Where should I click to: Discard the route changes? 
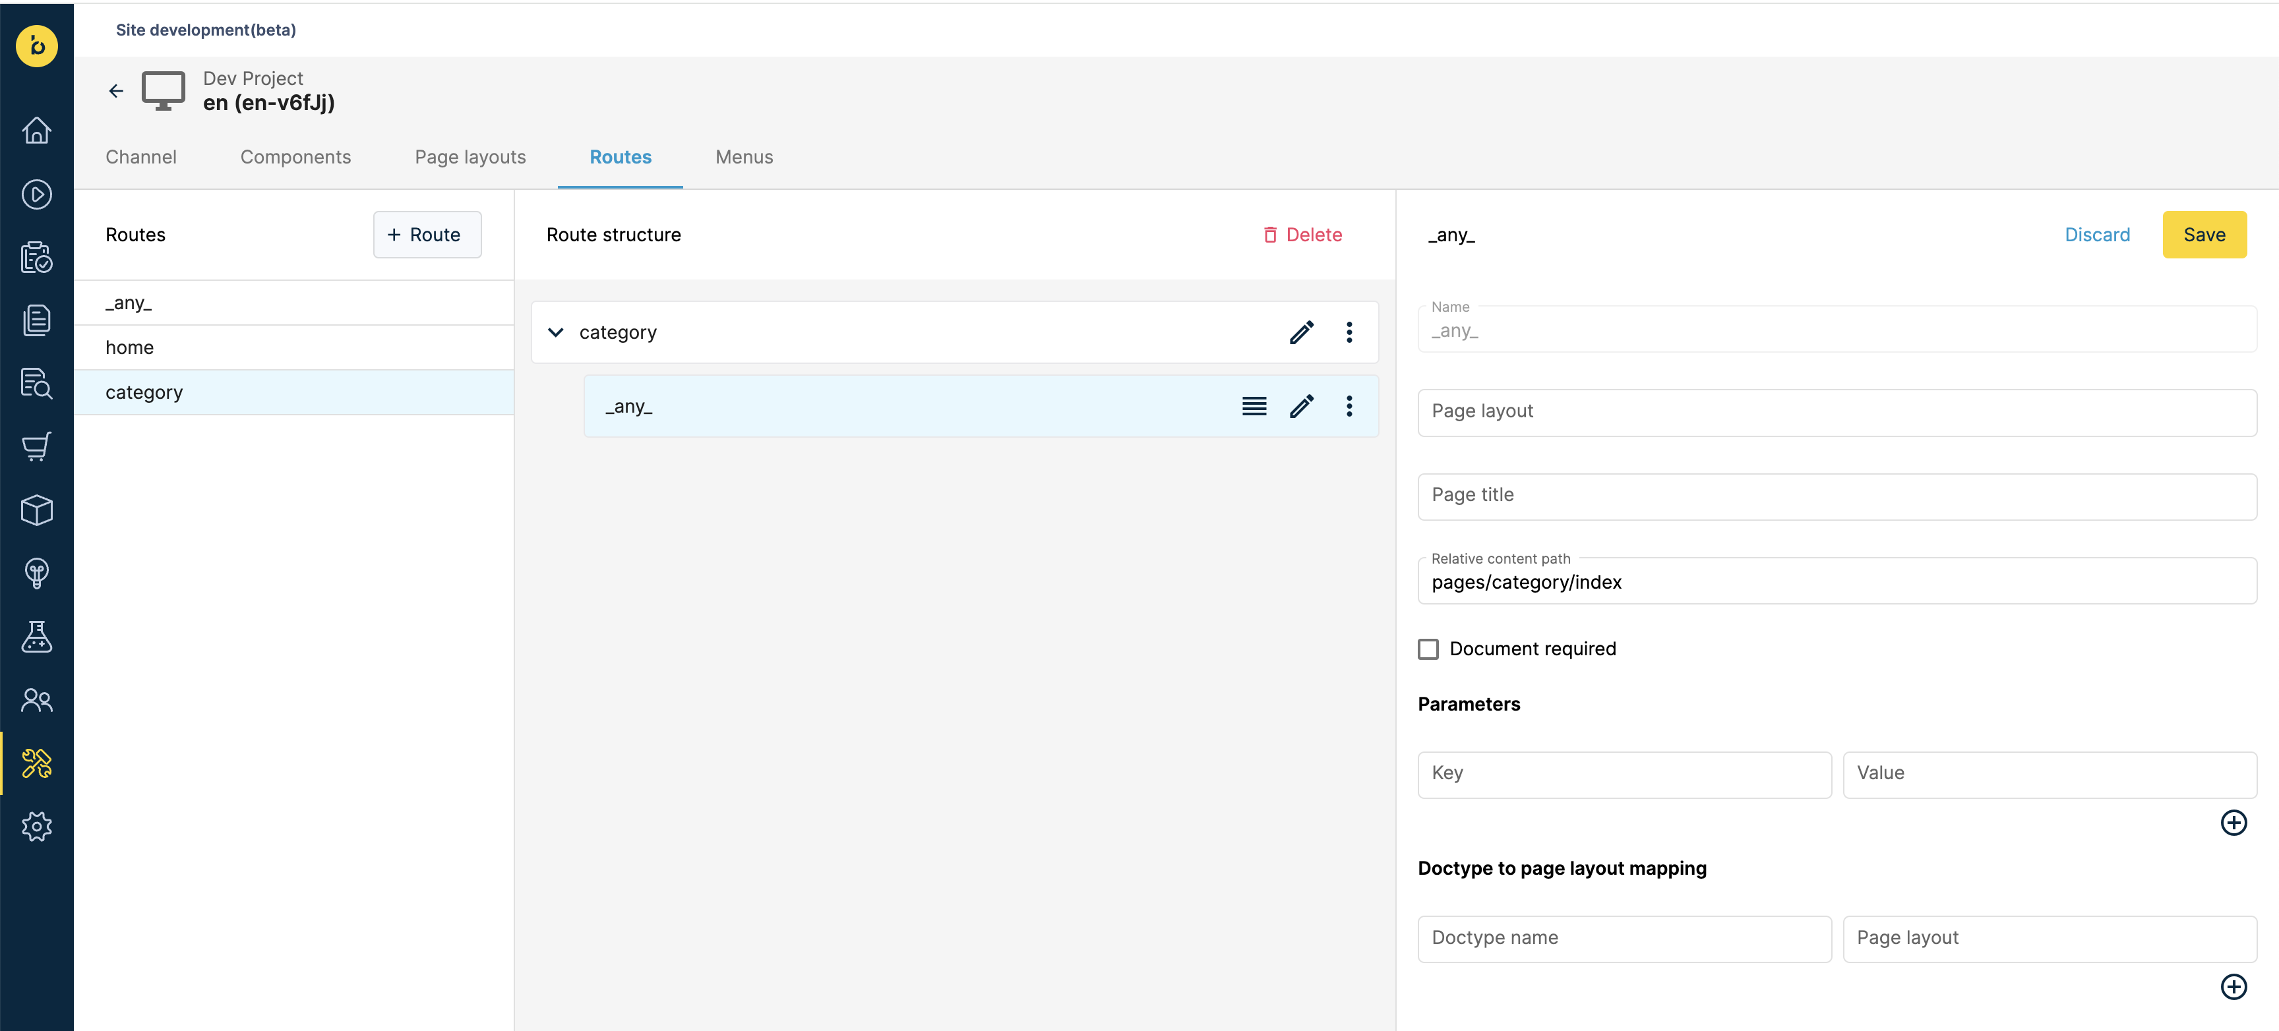tap(2097, 234)
